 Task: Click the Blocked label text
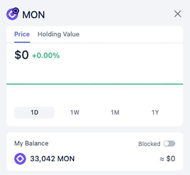point(149,144)
